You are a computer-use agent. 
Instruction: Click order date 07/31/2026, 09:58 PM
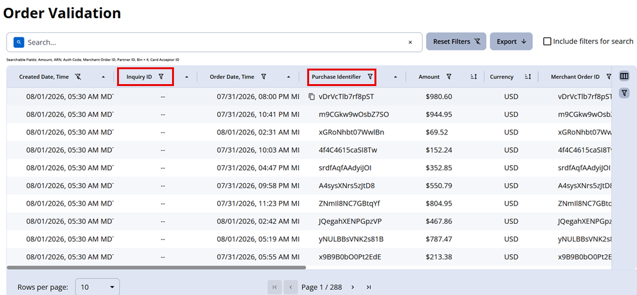[x=258, y=186]
